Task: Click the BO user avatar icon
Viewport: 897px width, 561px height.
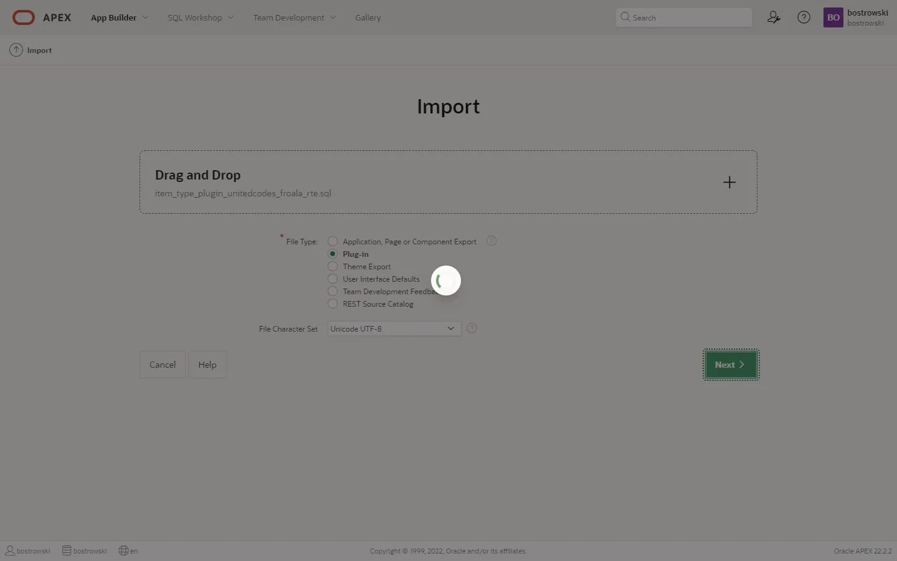Action: click(833, 17)
